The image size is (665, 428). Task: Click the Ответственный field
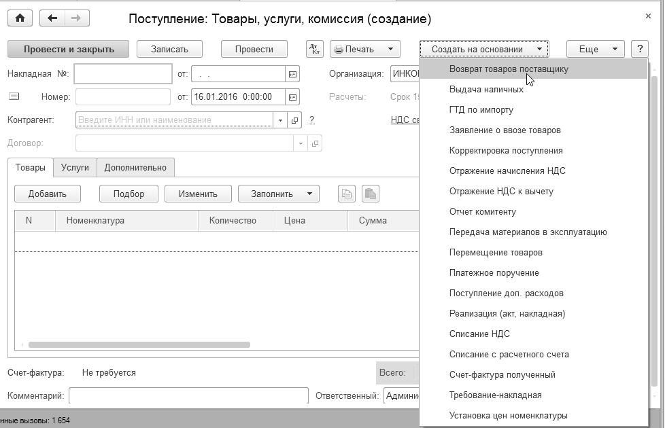tap(401, 396)
